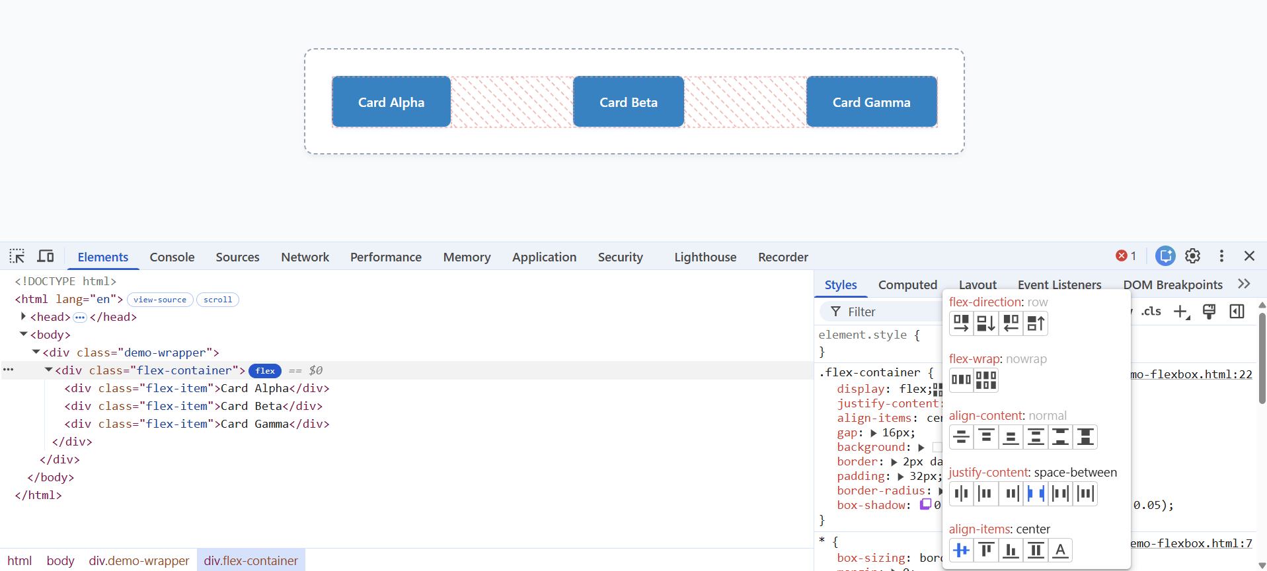The height and width of the screenshot is (571, 1267).
Task: Toggle align-items center button
Action: point(961,551)
